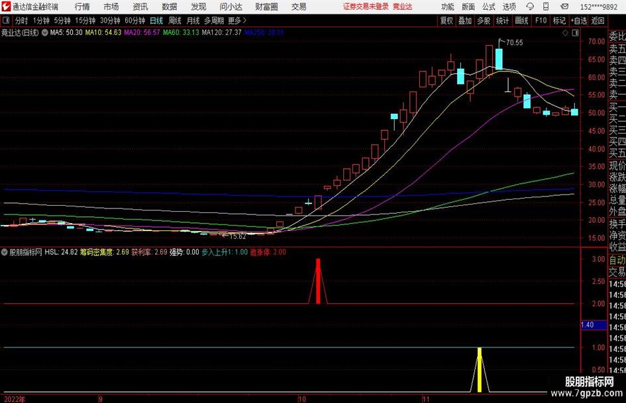
Task: Open the mobile phone icon
Action: (546, 7)
